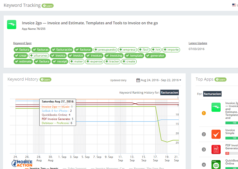Click the calendar icon beside date range
238x169 pixels.
tap(138, 80)
